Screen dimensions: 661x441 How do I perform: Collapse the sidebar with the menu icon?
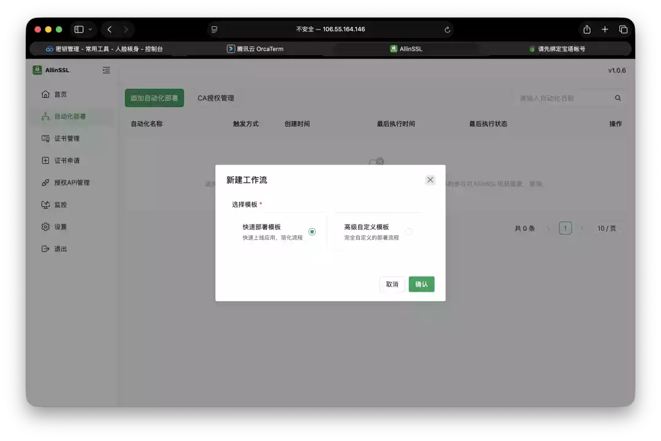point(106,70)
